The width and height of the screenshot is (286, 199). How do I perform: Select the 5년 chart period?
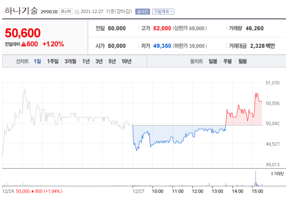112,62
